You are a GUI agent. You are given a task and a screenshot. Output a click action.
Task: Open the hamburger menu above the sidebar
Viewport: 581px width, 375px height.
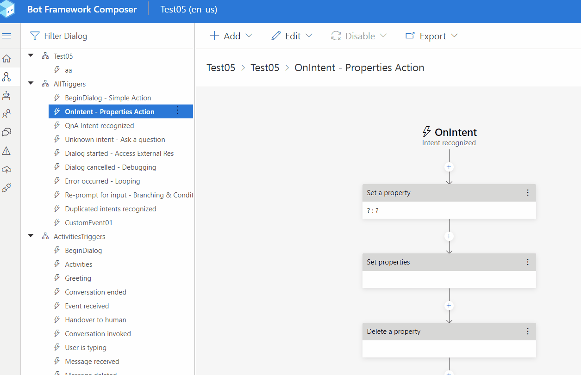[x=6, y=36]
